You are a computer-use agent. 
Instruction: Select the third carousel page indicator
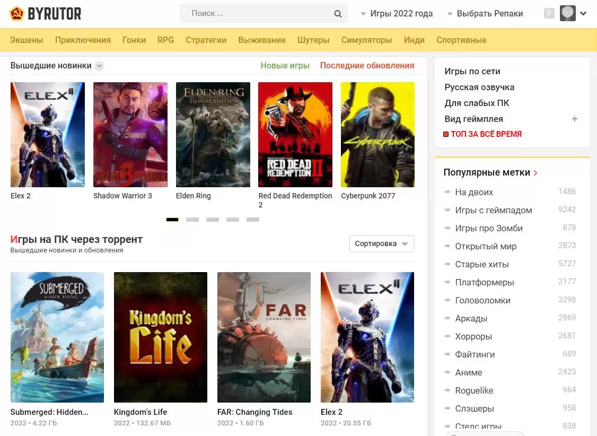213,220
